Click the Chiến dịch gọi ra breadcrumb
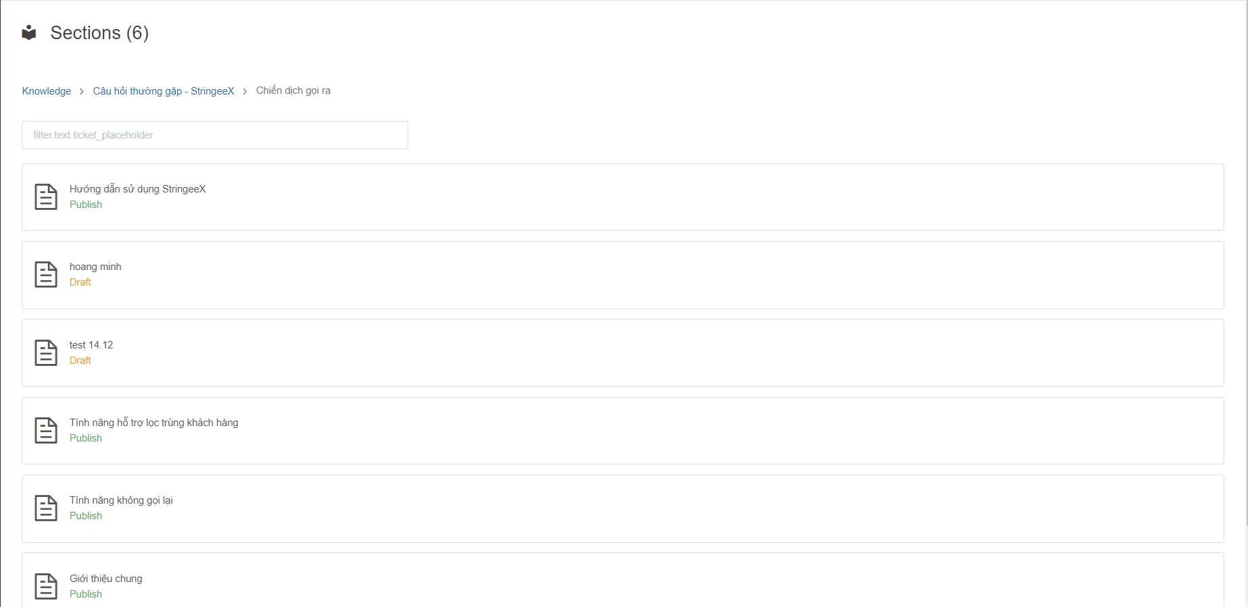Screen dimensions: 1248x607 (x=293, y=90)
